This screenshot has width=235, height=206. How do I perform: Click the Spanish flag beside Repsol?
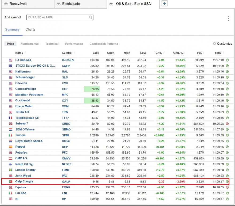point(10,147)
